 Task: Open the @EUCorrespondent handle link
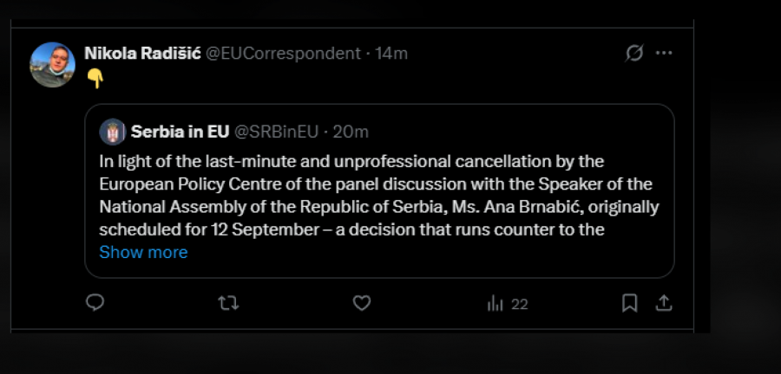click(283, 54)
